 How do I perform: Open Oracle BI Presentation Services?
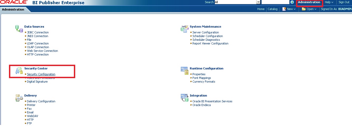pos(212,101)
